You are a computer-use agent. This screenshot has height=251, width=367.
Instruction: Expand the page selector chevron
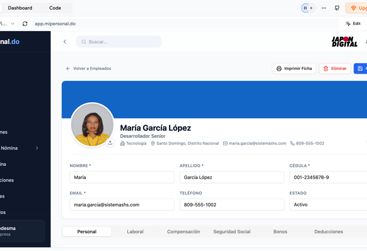tap(12, 23)
